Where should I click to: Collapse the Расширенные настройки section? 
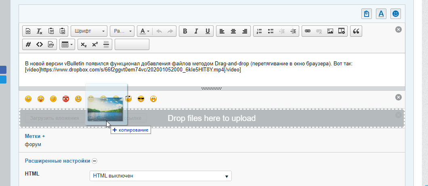coord(94,161)
